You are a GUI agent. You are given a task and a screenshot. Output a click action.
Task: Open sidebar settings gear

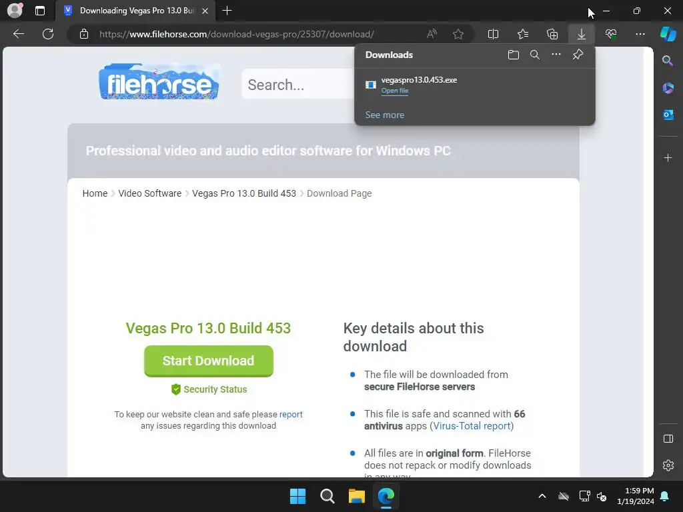coord(668,465)
